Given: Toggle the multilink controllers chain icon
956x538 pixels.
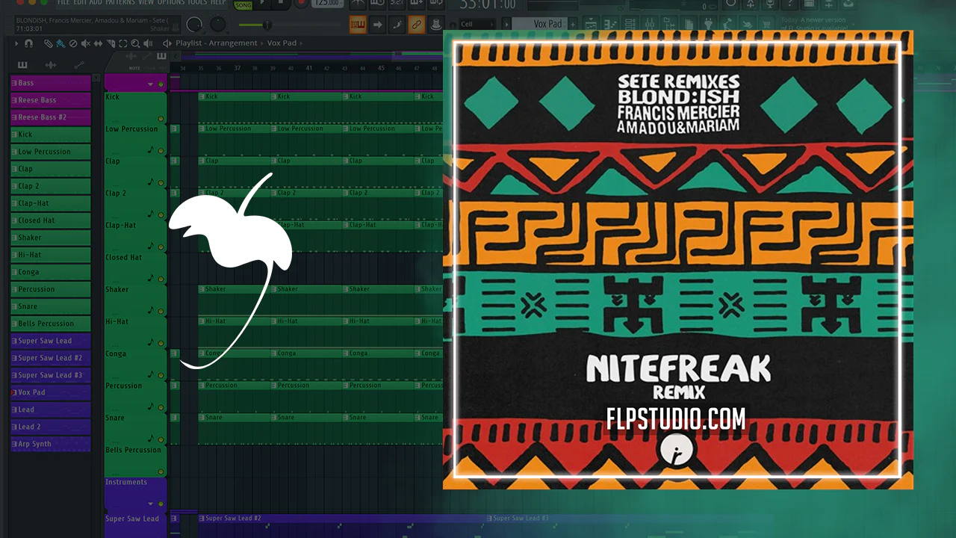Looking at the screenshot, I should [x=418, y=25].
